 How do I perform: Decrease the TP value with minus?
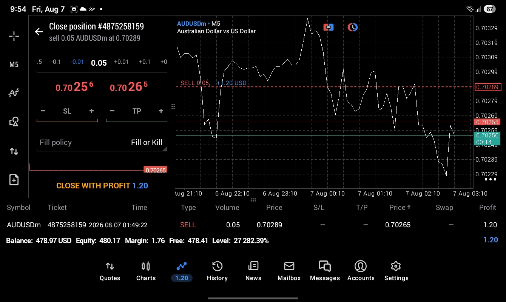click(x=112, y=111)
